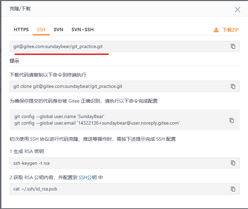This screenshot has height=209, width=248.
Task: Click 下载代码请复制以下命令到终端执行 text
Action: (48, 74)
